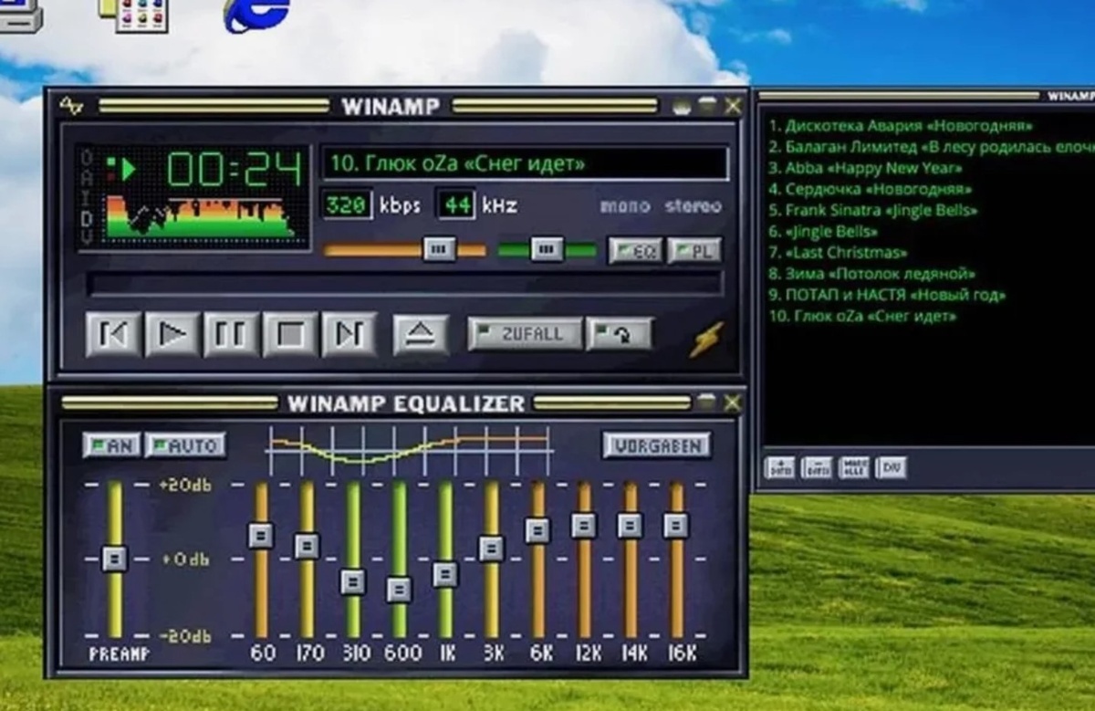Screen dimensions: 1095x711
Task: Skip to the next track button
Action: click(349, 334)
